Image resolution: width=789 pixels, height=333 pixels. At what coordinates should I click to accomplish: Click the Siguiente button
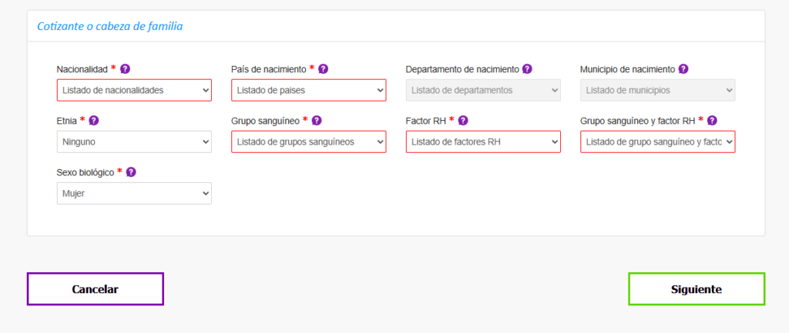point(697,289)
